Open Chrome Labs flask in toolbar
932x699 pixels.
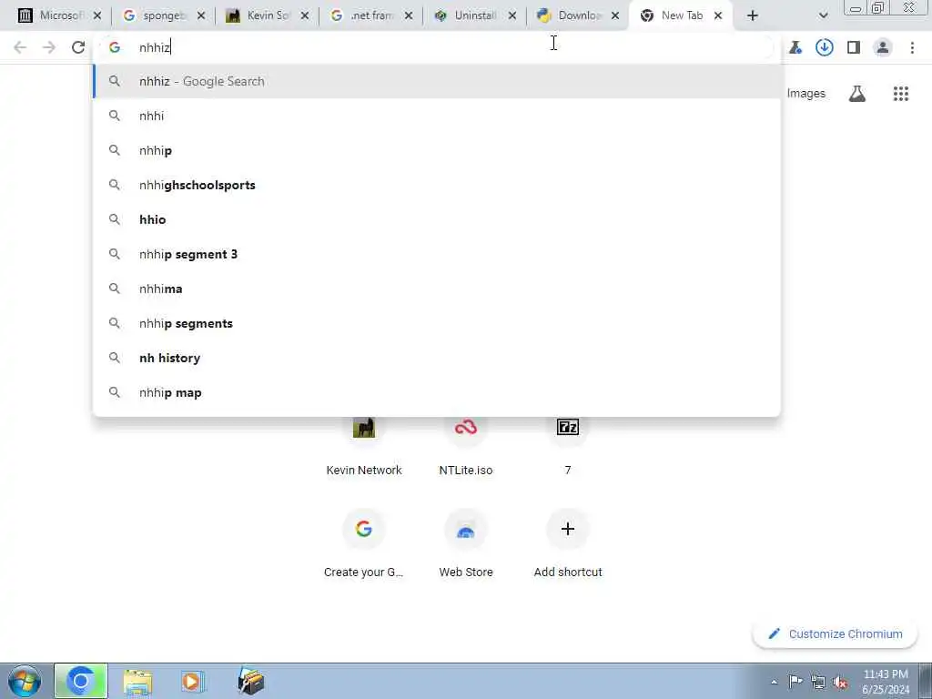(x=795, y=47)
